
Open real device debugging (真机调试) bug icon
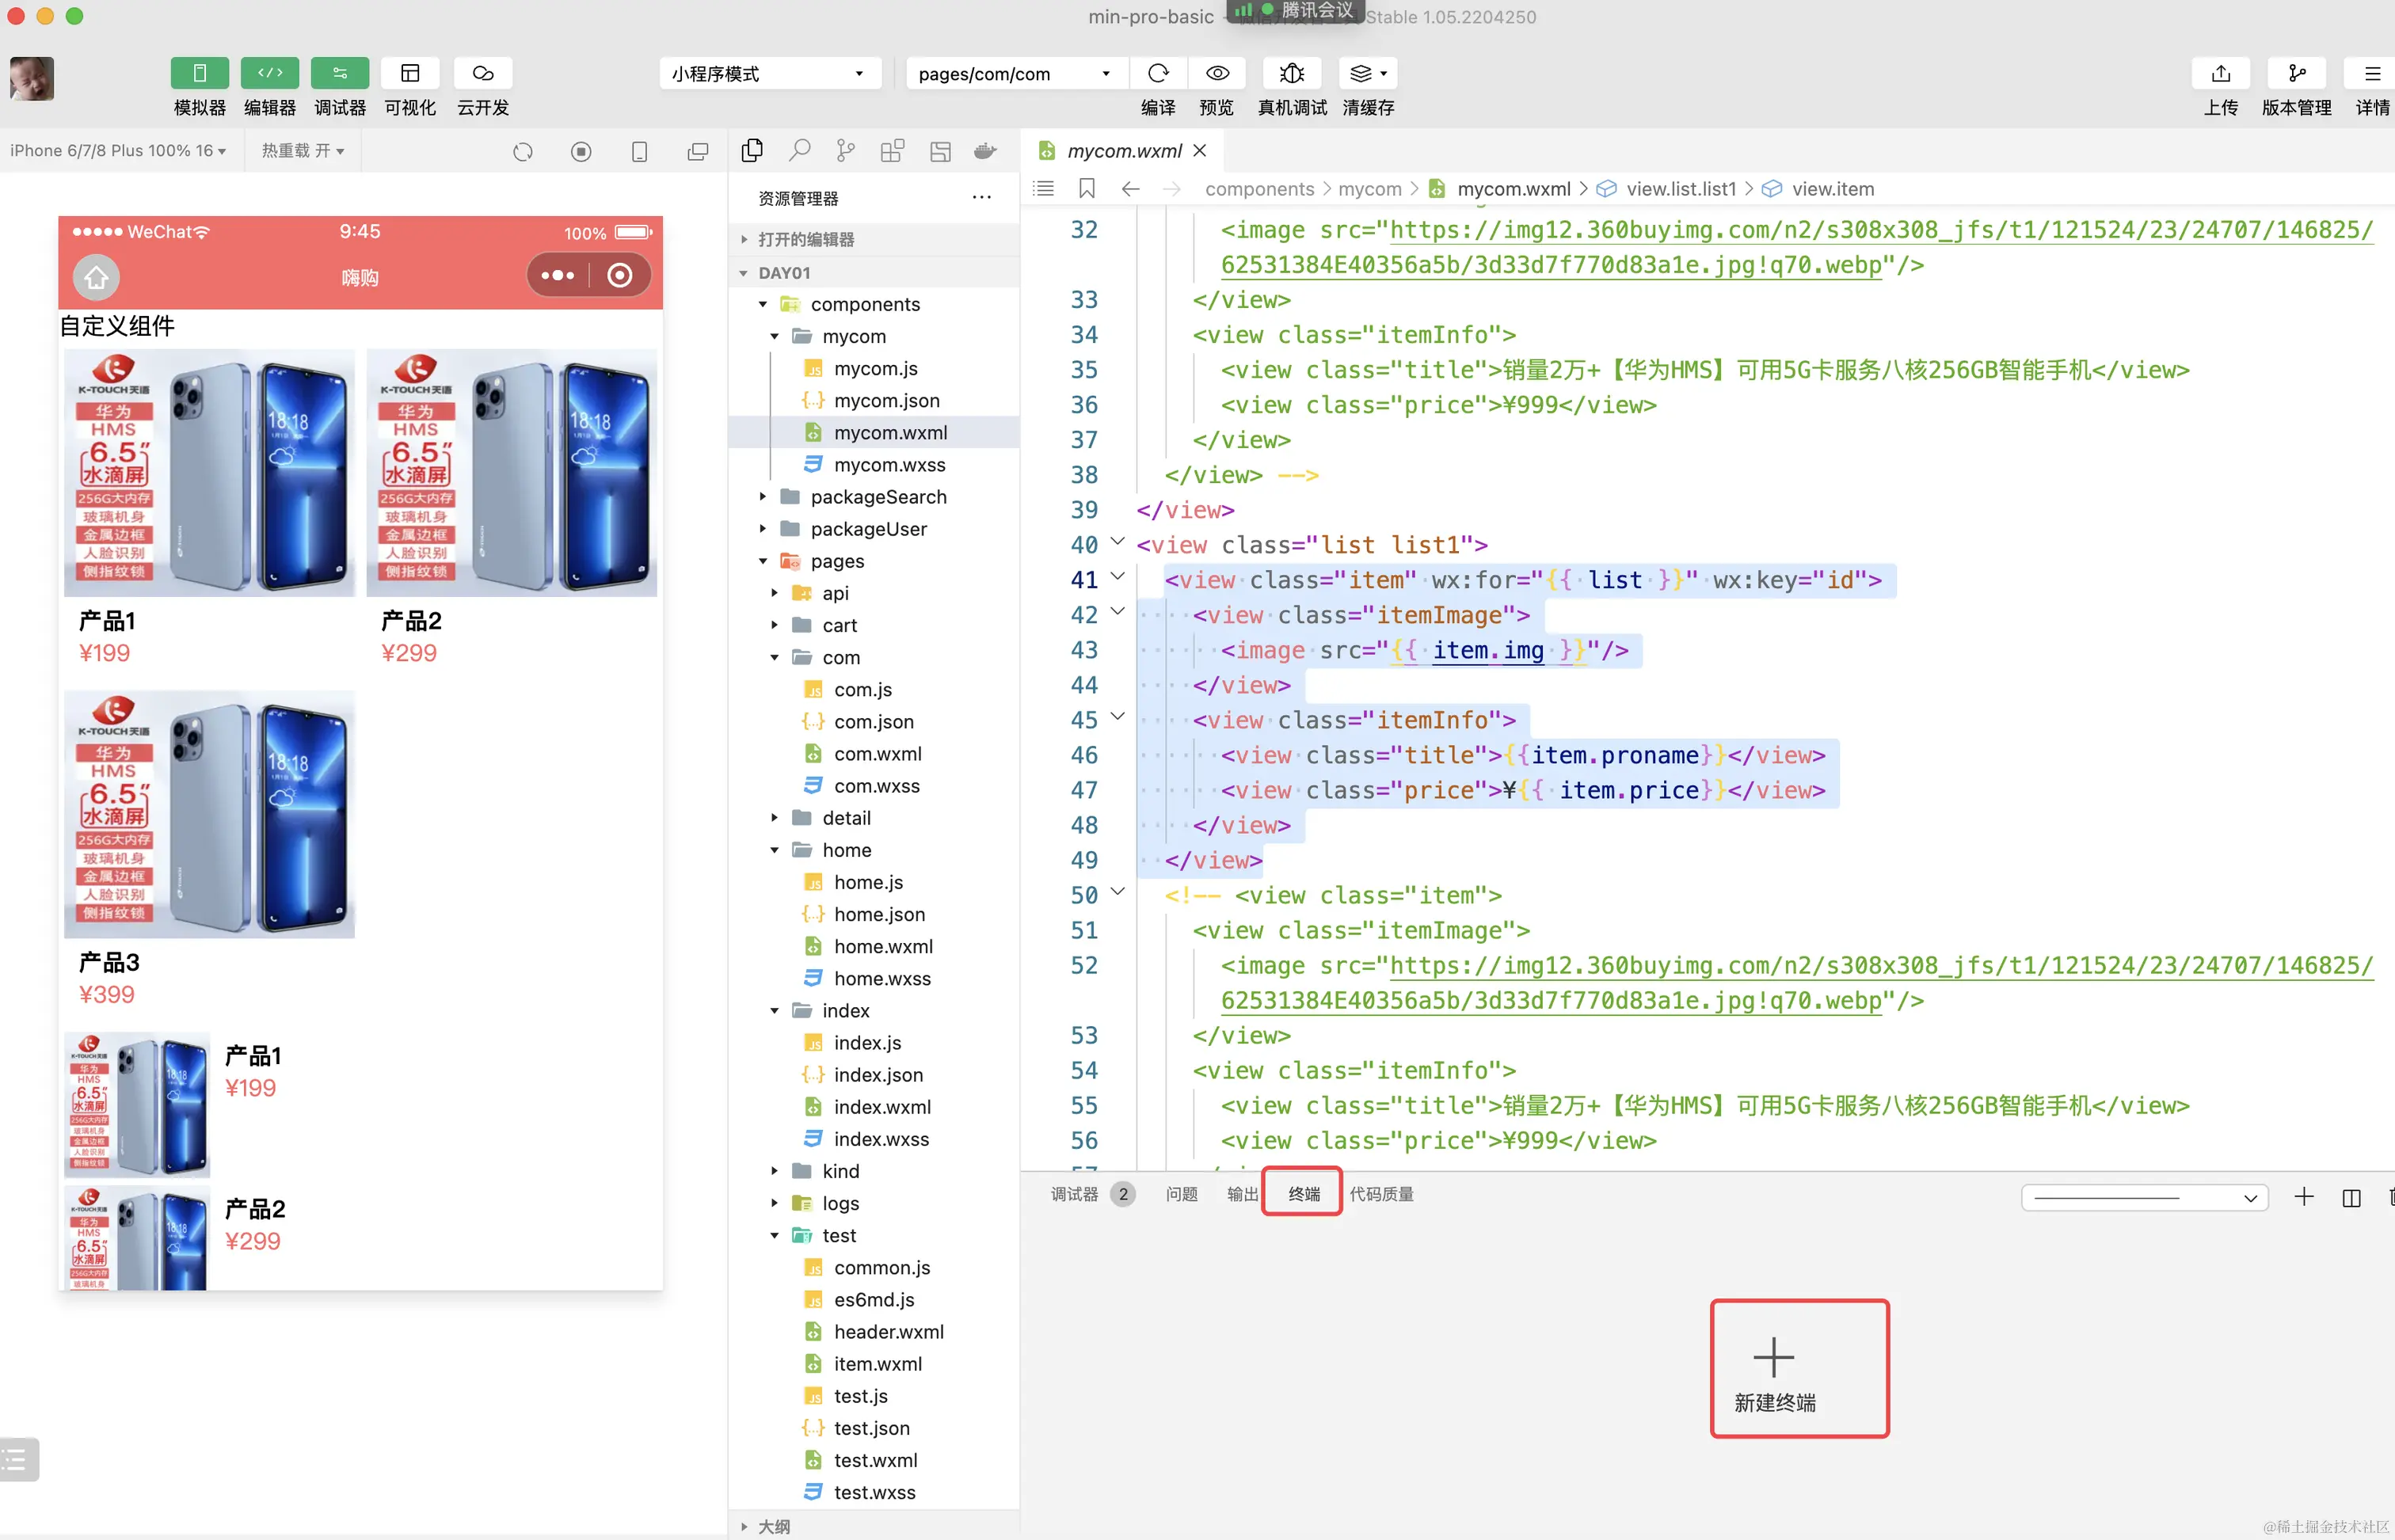click(x=1291, y=73)
